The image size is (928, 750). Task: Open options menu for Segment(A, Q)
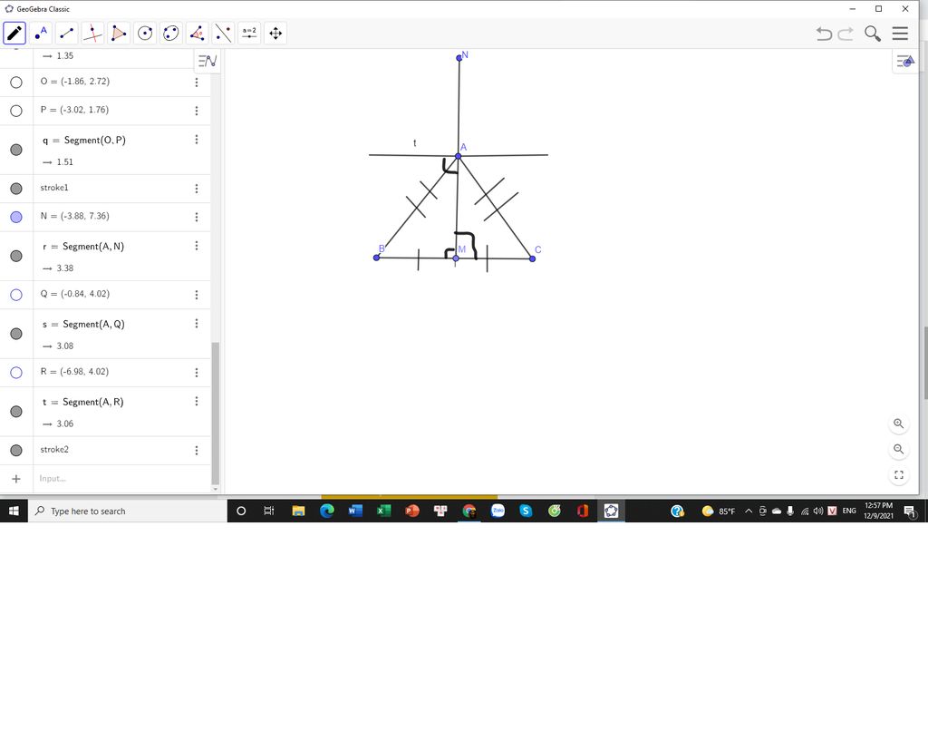tap(197, 324)
